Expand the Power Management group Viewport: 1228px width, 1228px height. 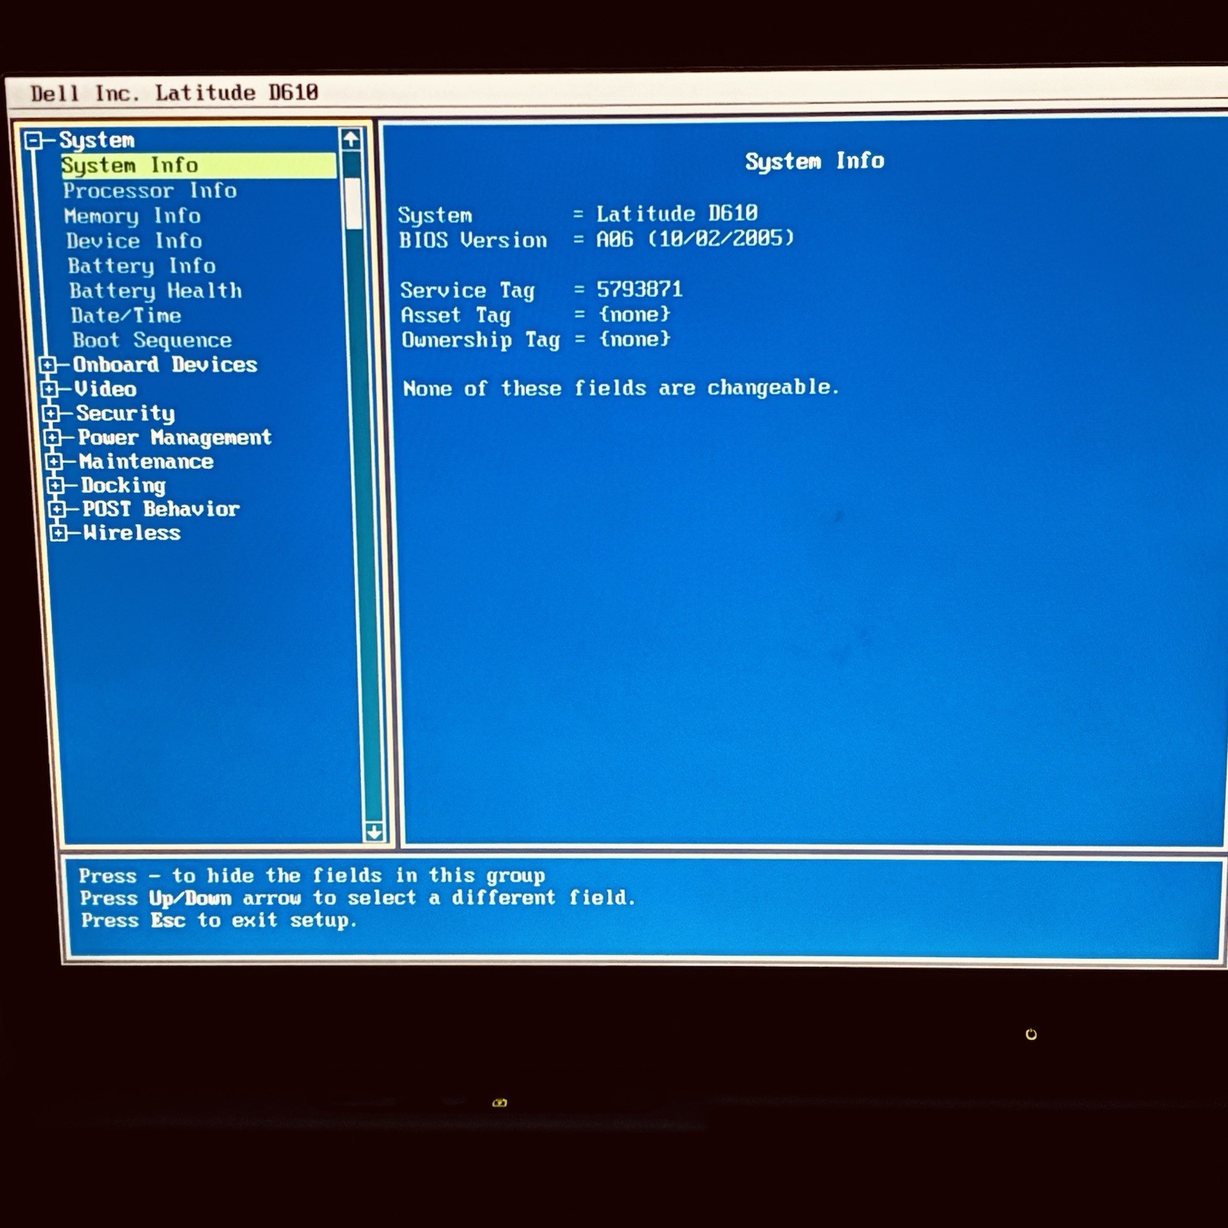pyautogui.click(x=53, y=437)
